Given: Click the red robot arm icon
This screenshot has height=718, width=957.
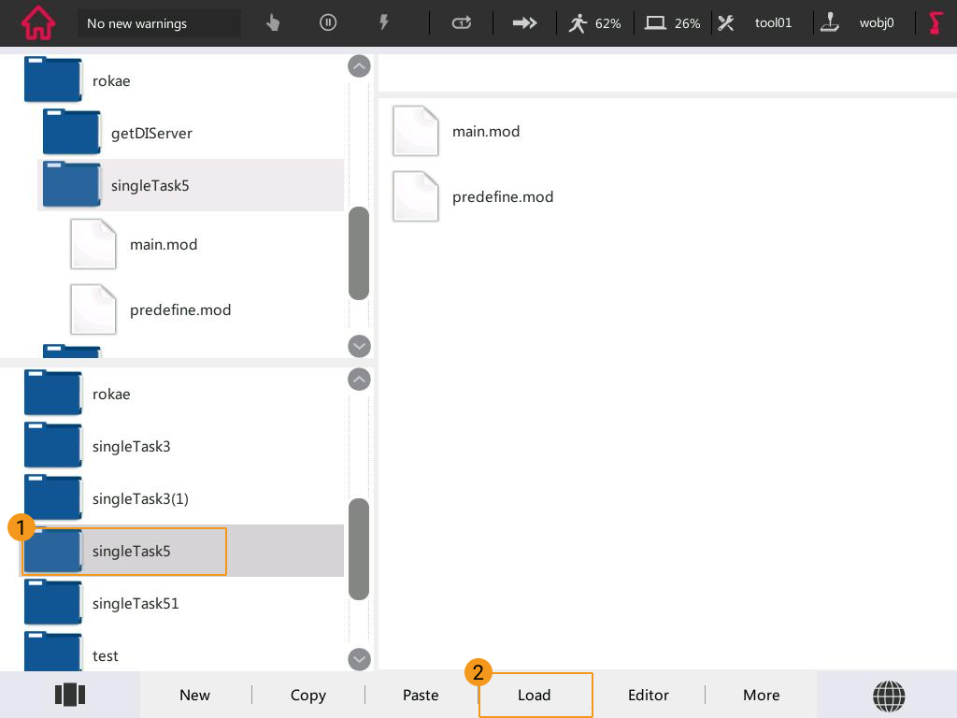Looking at the screenshot, I should pyautogui.click(x=936, y=23).
